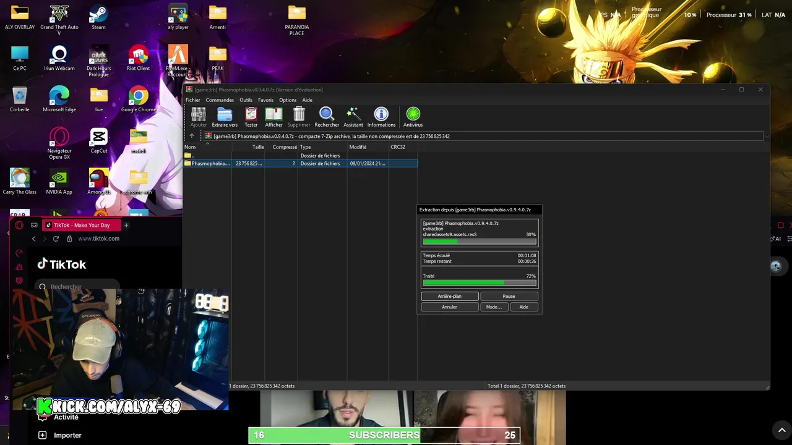Sort by the CRC32 column header

coord(403,147)
